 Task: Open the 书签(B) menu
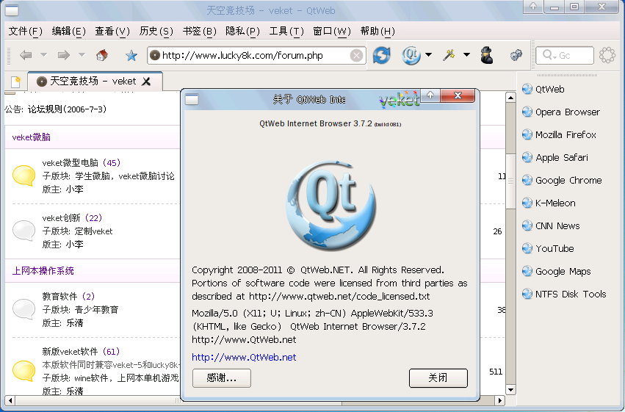199,31
